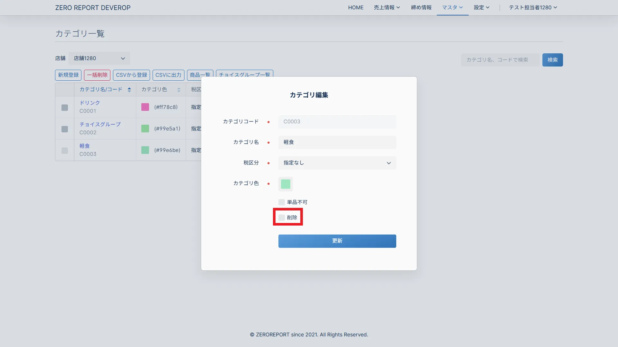Open the テスト担当者1280 user menu
This screenshot has width=618, height=347.
pyautogui.click(x=533, y=7)
